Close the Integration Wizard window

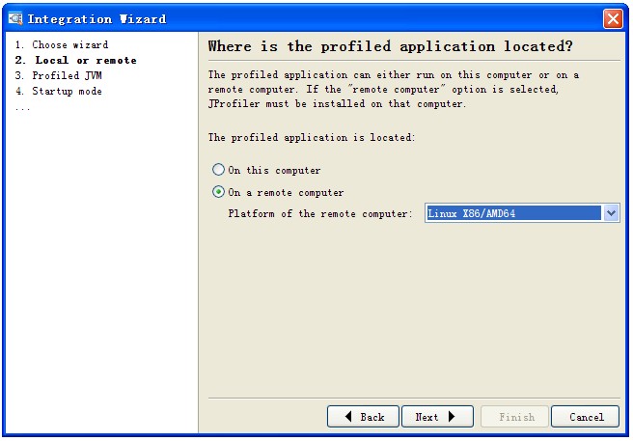click(x=613, y=18)
